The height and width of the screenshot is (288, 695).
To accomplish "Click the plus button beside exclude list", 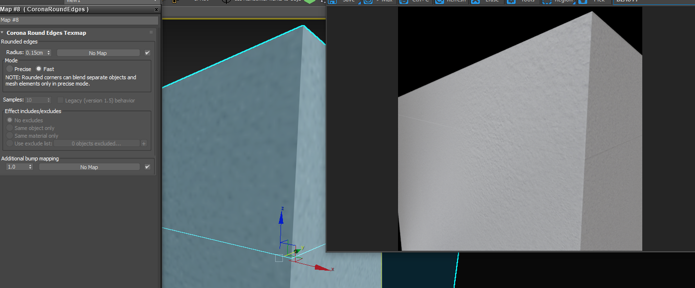I will click(x=144, y=144).
